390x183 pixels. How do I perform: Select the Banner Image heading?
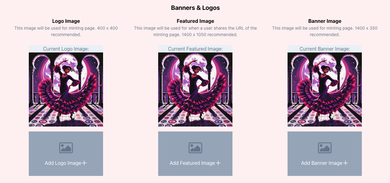point(325,21)
